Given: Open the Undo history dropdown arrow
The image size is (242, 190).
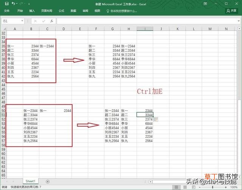Looking at the screenshot, I should click(17, 4).
